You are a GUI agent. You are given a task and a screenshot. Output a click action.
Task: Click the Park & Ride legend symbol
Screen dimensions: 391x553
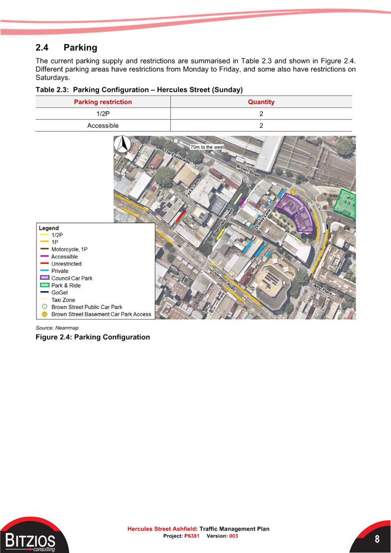(44, 285)
